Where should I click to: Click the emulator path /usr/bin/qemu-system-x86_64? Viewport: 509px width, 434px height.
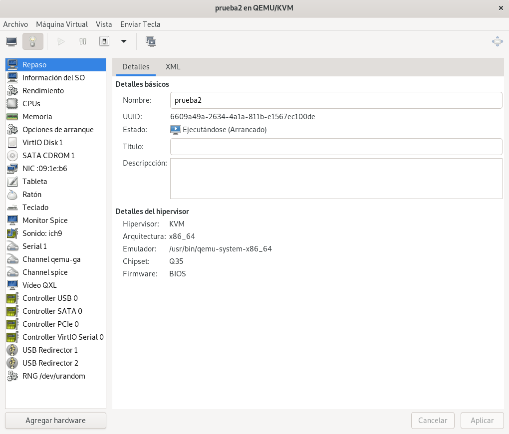click(221, 249)
